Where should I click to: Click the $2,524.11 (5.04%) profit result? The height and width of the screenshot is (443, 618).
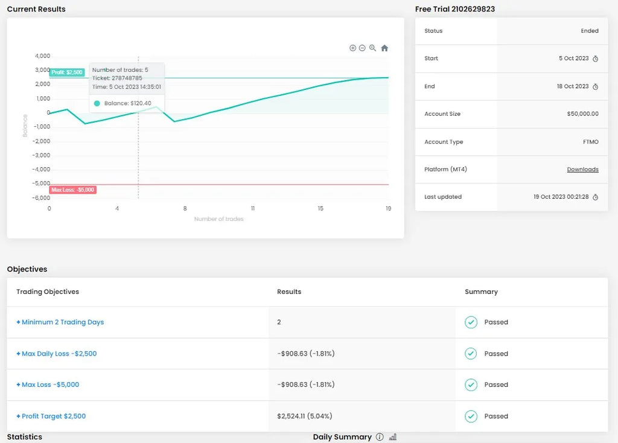coord(305,416)
